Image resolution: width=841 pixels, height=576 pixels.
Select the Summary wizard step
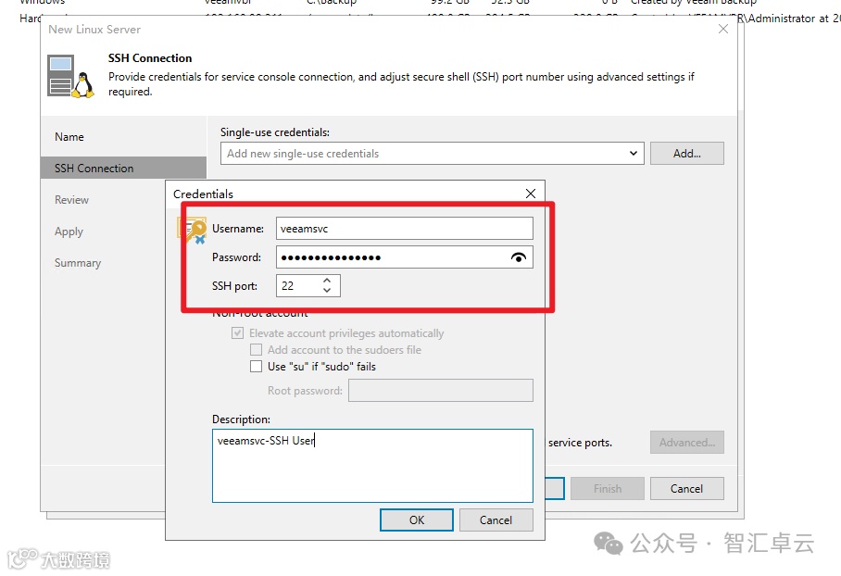(78, 263)
